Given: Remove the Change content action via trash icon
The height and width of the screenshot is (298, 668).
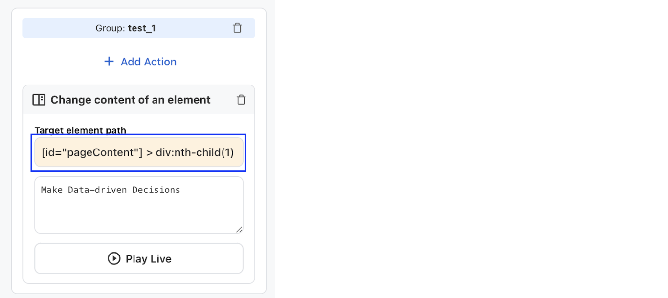Looking at the screenshot, I should pyautogui.click(x=241, y=100).
